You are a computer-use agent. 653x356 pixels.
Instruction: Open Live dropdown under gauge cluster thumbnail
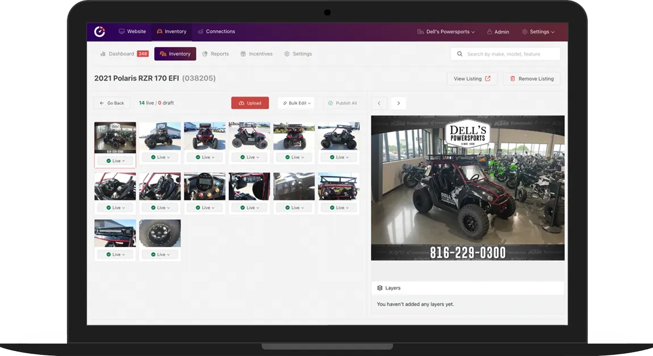point(205,207)
